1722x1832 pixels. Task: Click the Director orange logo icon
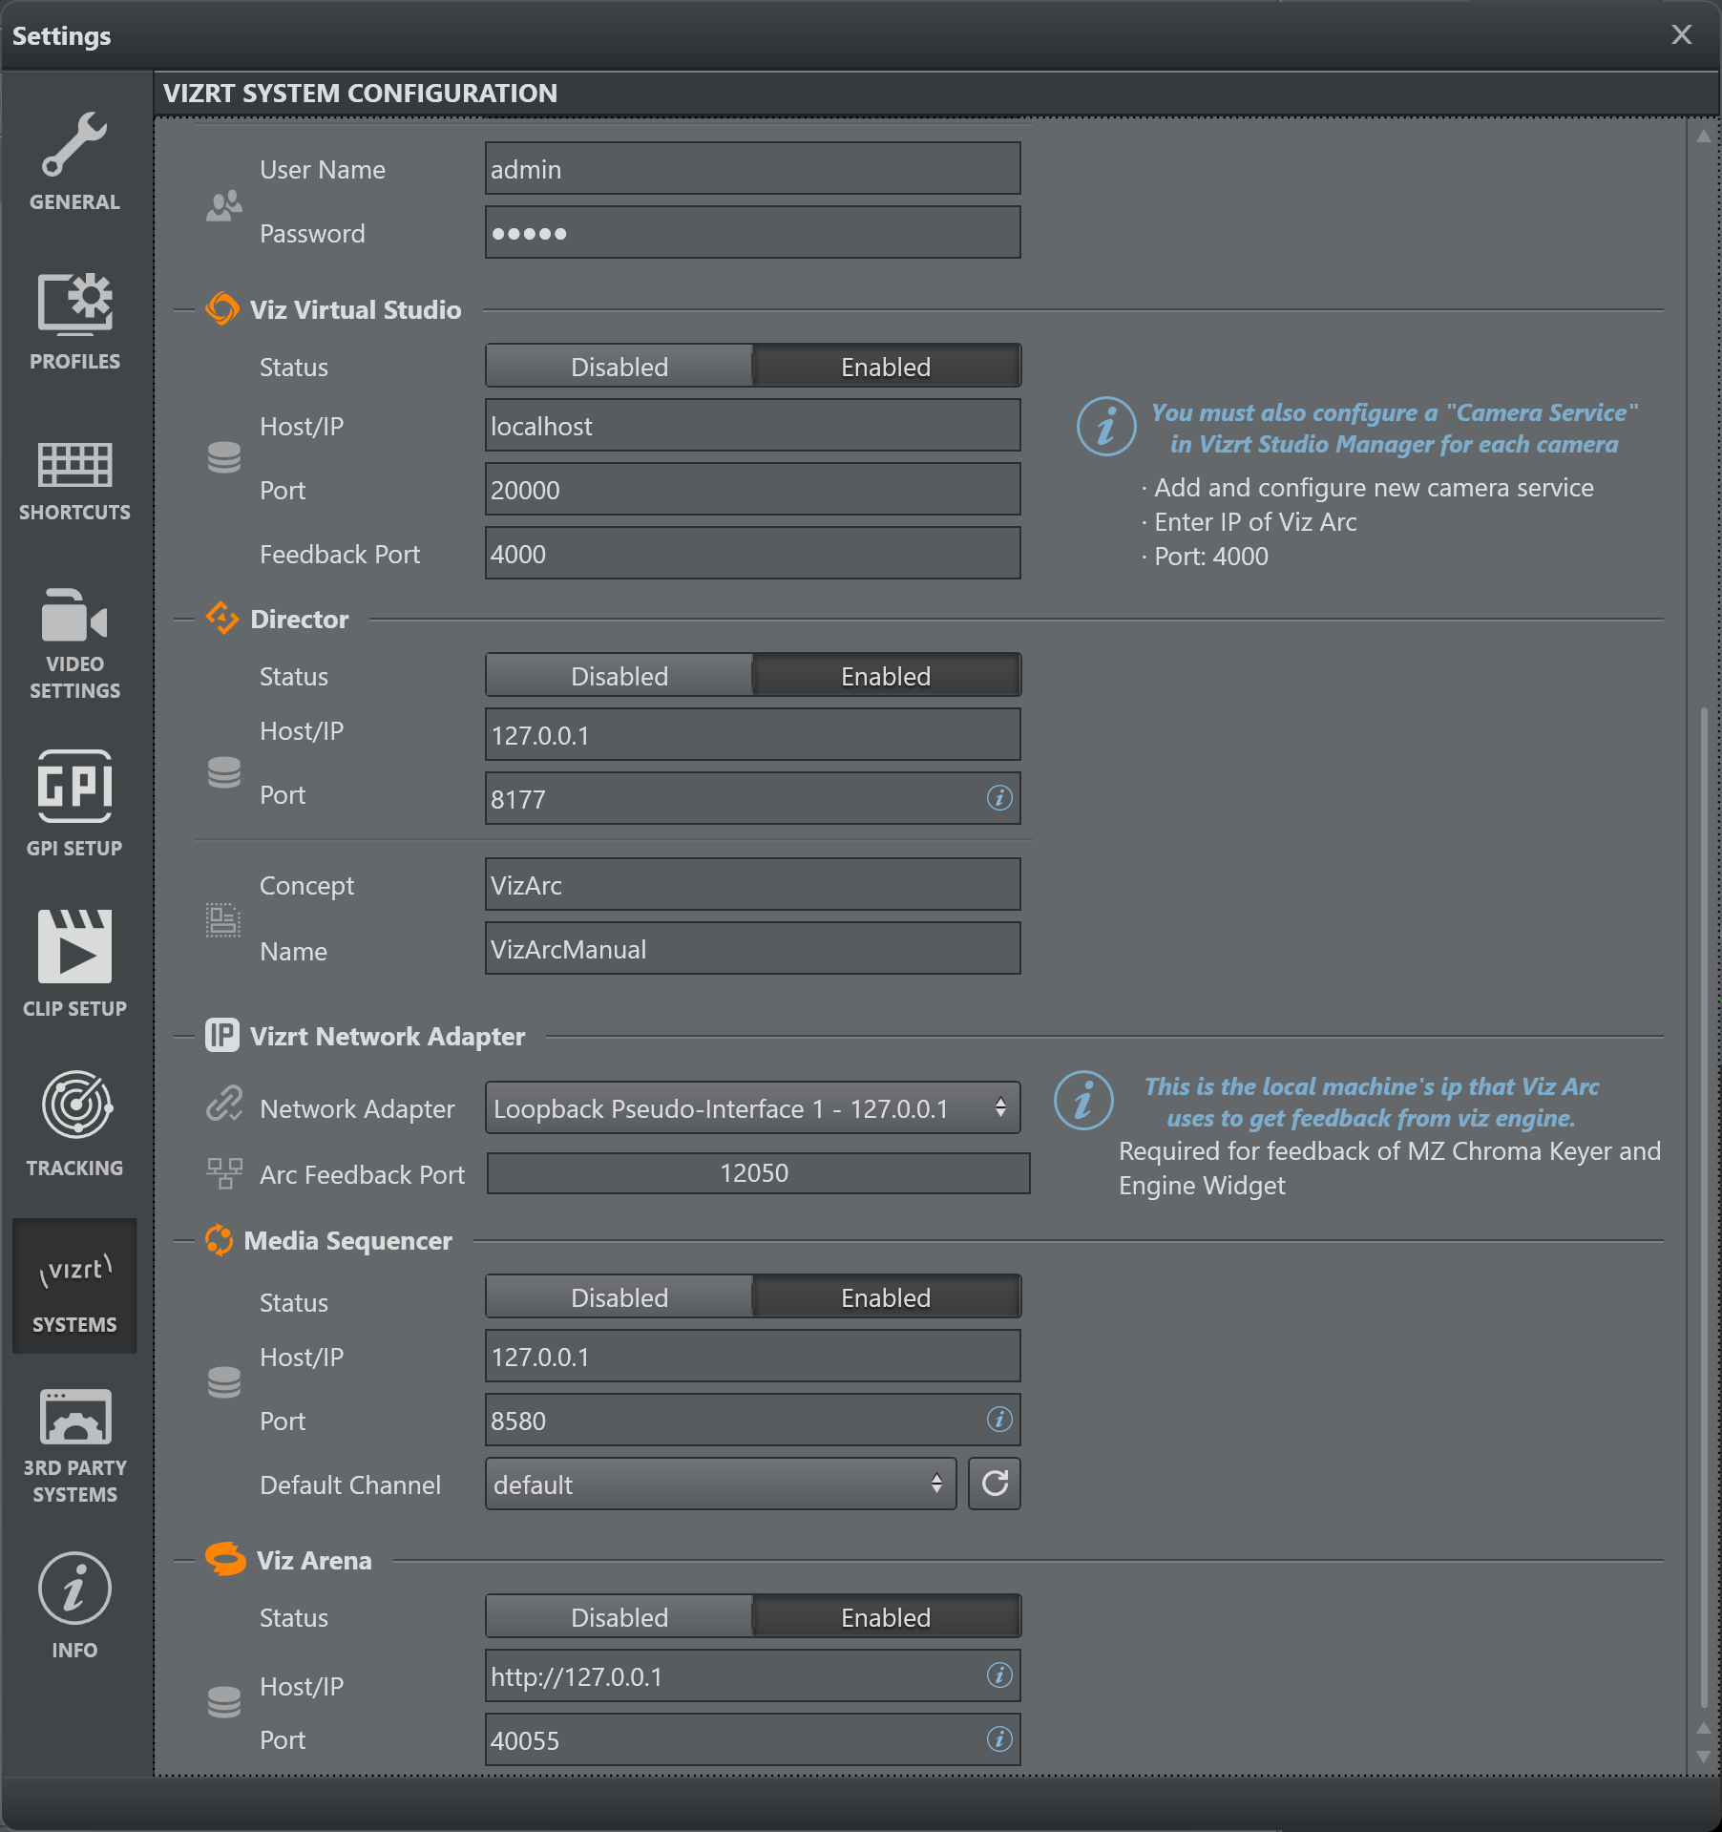tap(222, 619)
